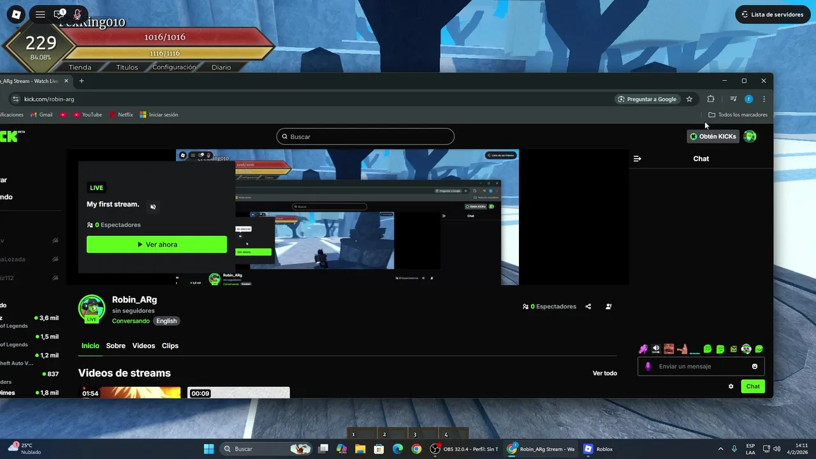Insert the Patrick pointing emote in chat

pyautogui.click(x=682, y=349)
